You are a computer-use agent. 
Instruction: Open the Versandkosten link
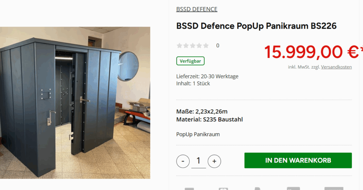coord(336,67)
